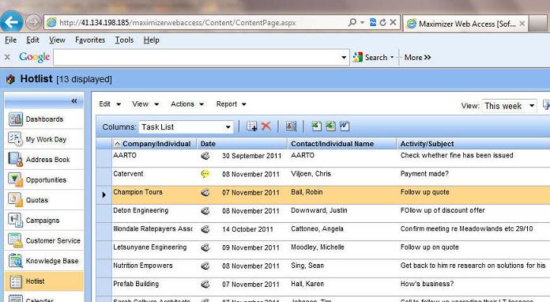The height and width of the screenshot is (302, 550).
Task: Open the File menu
Action: click(10, 40)
